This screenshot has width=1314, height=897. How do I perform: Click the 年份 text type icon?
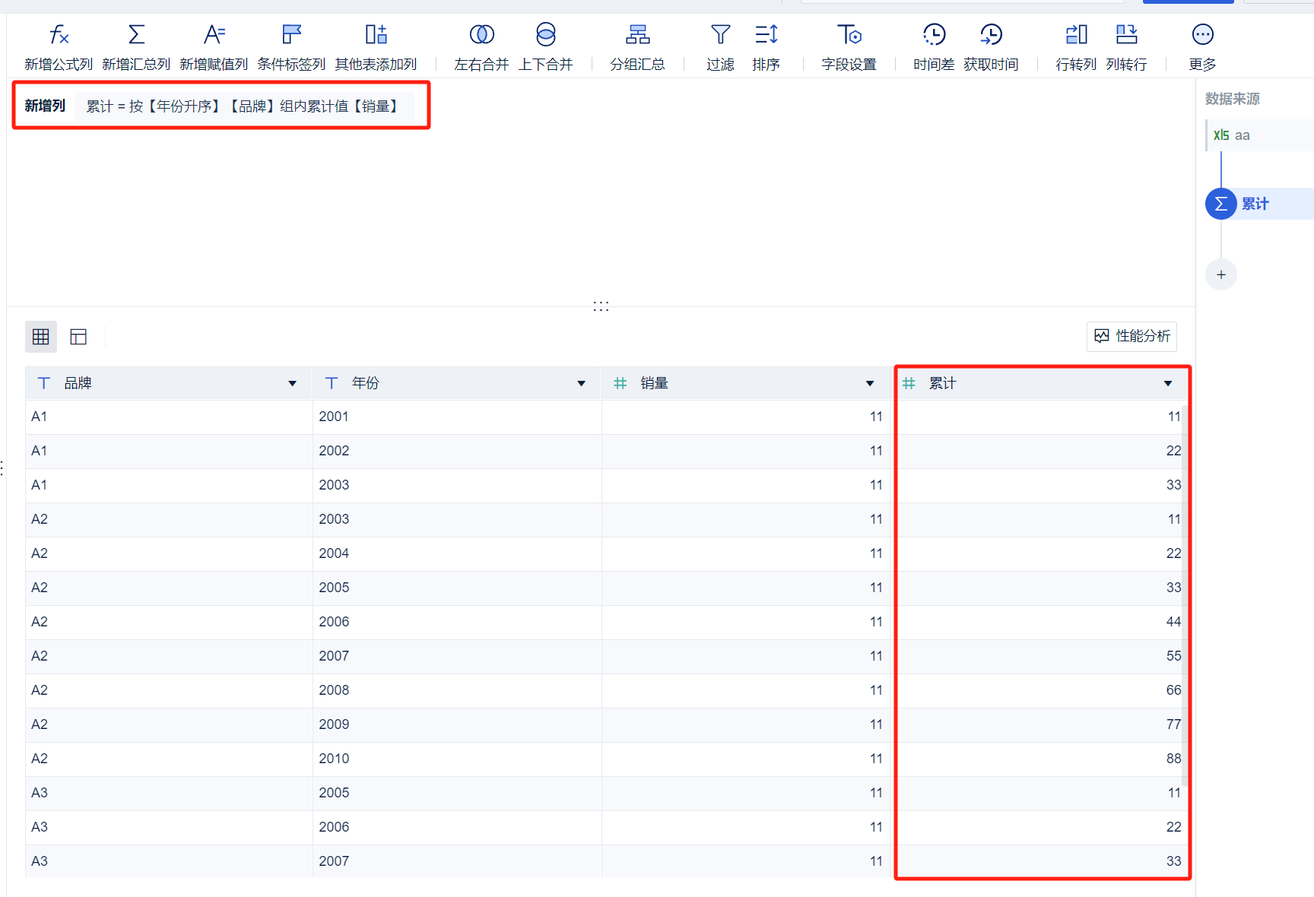[x=332, y=383]
